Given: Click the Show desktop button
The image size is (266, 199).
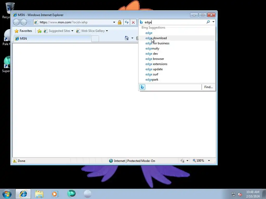Looking at the screenshot, I should point(264,194).
